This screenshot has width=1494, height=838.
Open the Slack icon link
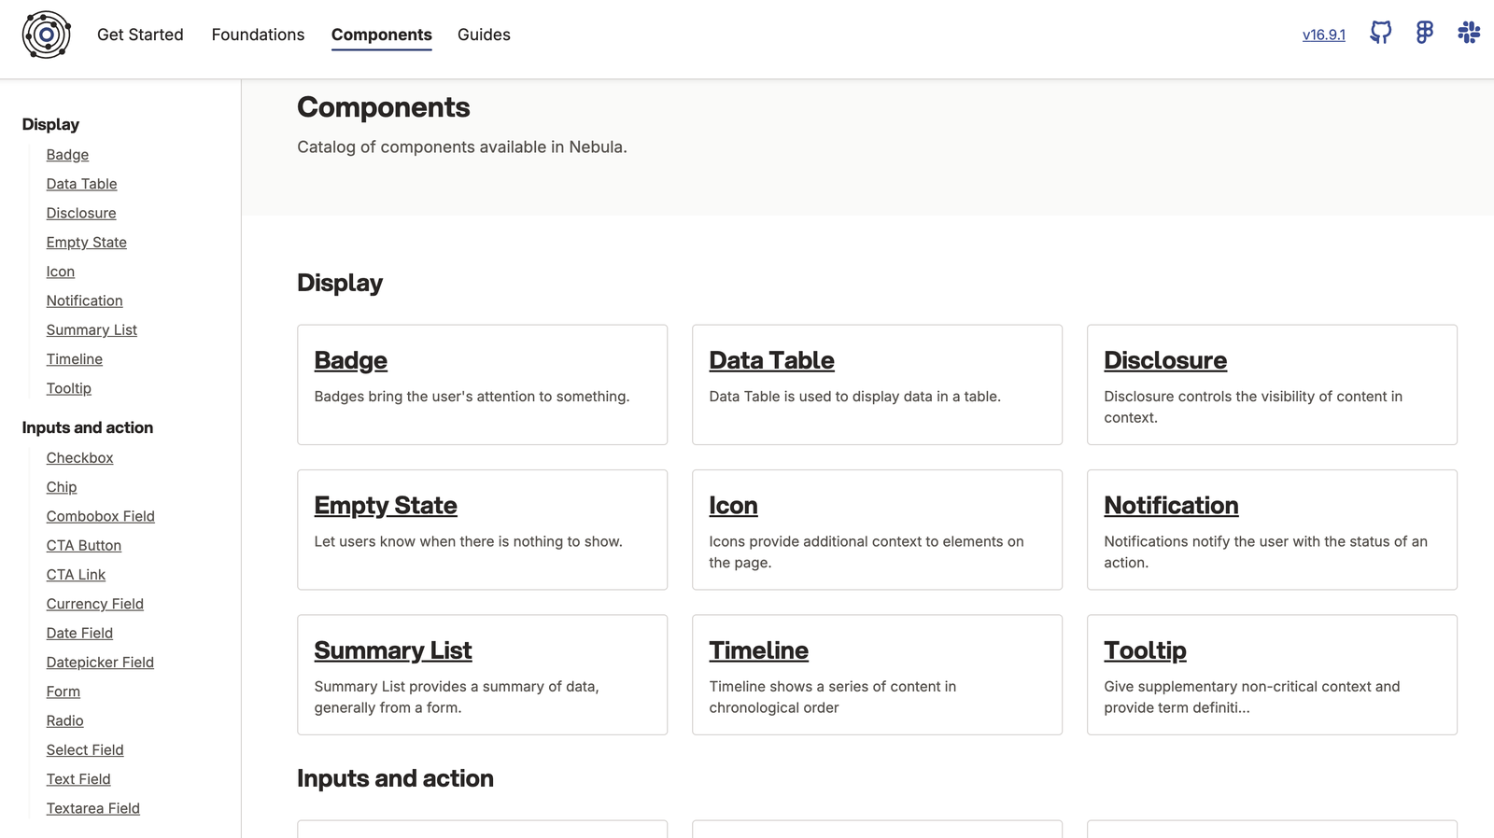[1469, 33]
